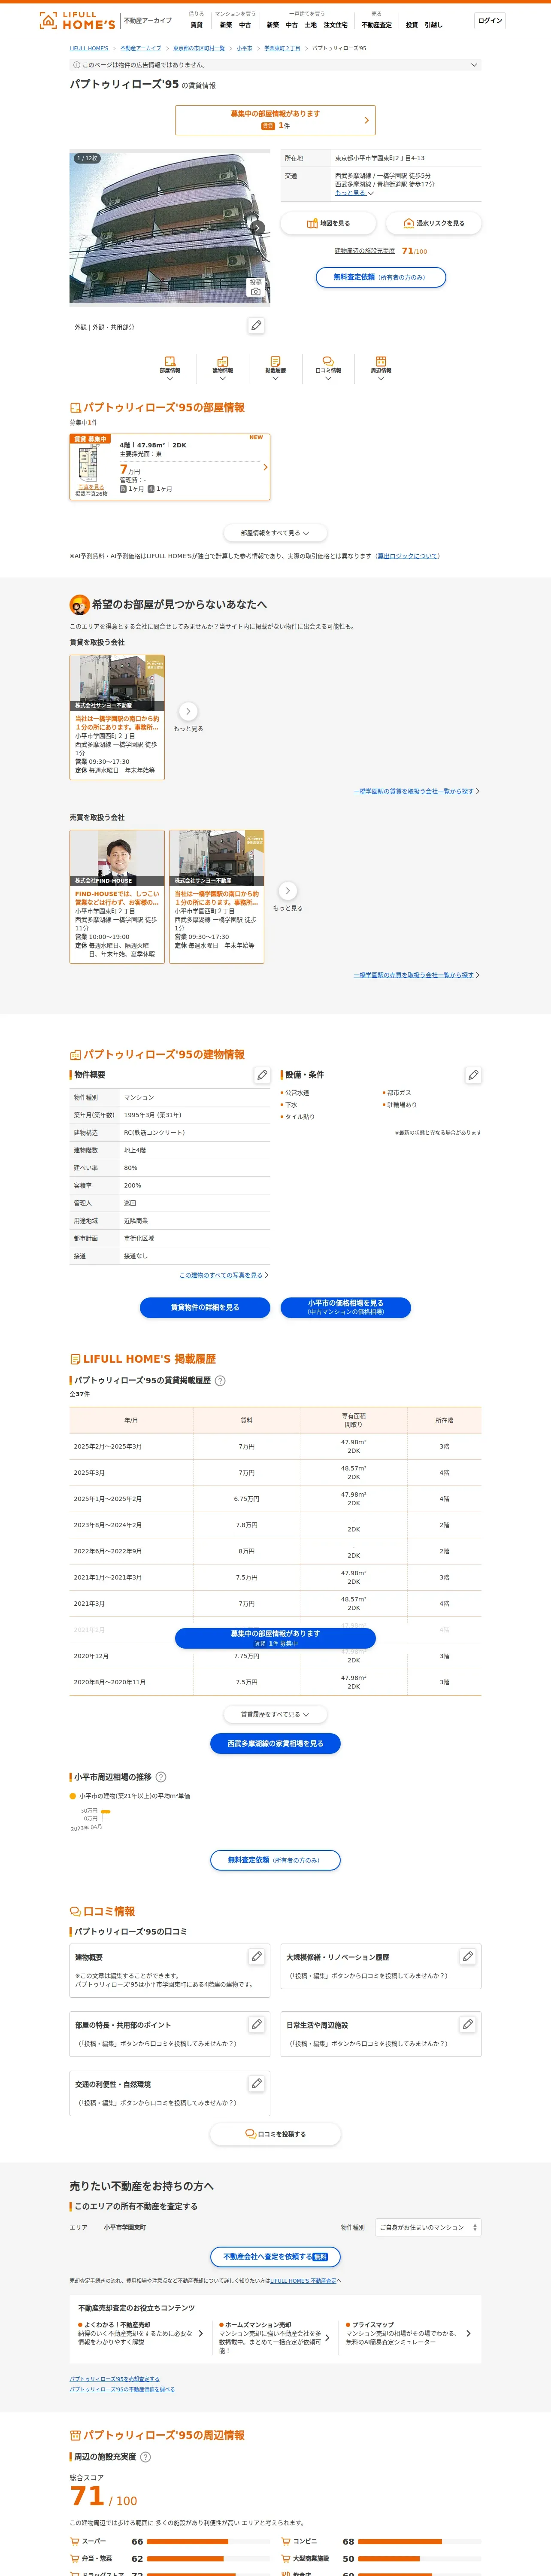Click 小平市の価格相場を見る button
This screenshot has height=2576, width=551.
click(x=346, y=1307)
